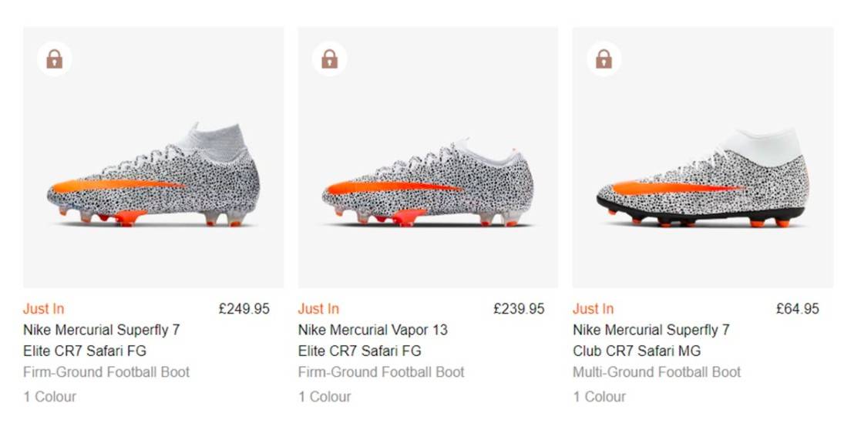Image resolution: width=861 pixels, height=440 pixels.
Task: Click the £249.95 price
Action: pyautogui.click(x=244, y=309)
